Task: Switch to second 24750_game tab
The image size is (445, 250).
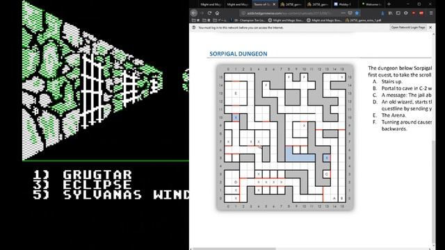Action: tap(318, 4)
